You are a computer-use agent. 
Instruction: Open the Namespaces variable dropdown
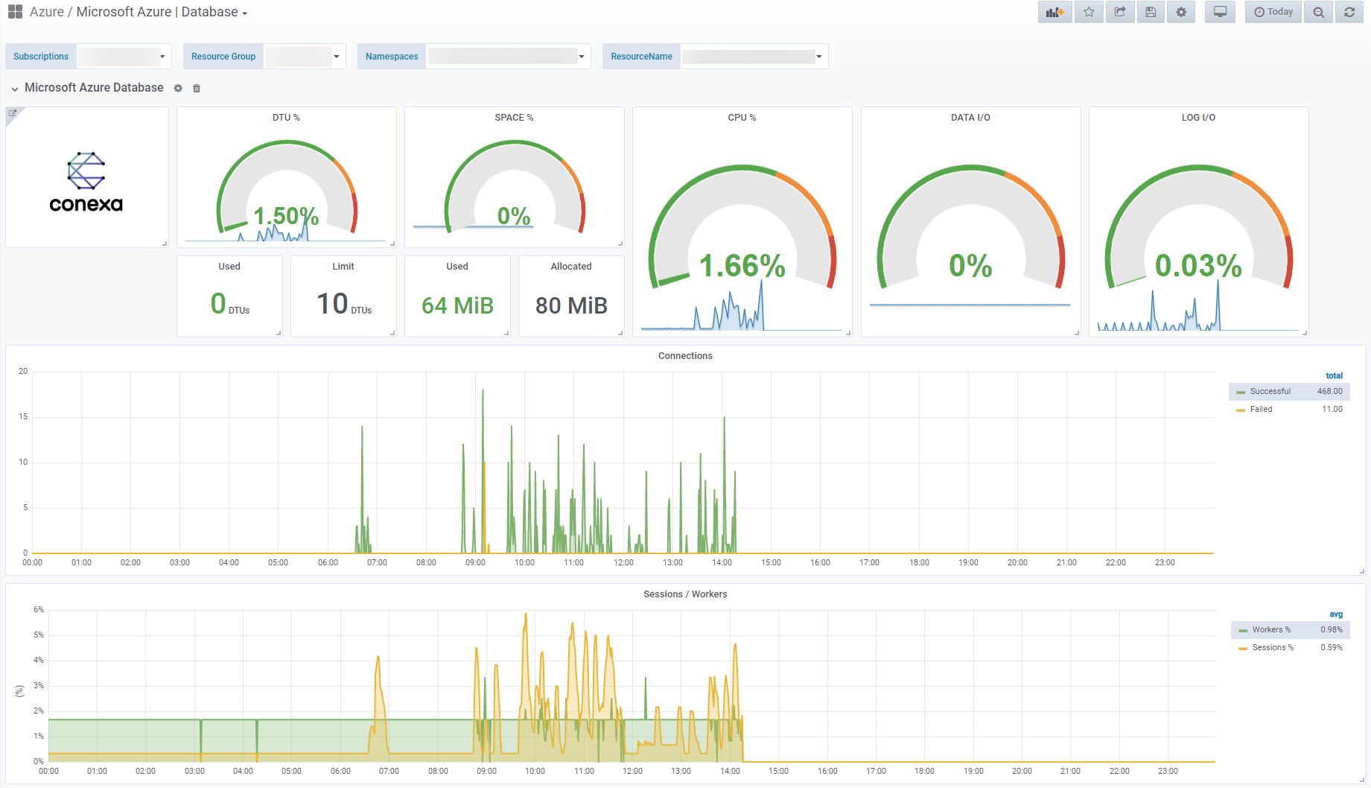[x=508, y=57]
